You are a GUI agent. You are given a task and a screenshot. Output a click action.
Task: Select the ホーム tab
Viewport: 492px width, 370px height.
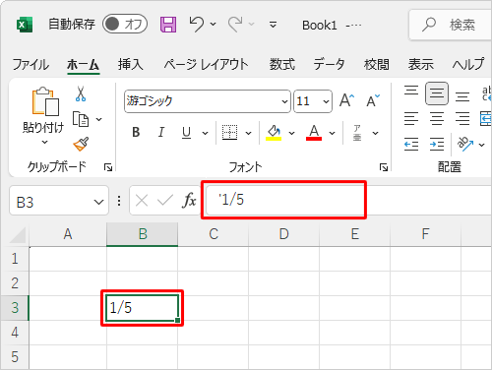[x=84, y=64]
